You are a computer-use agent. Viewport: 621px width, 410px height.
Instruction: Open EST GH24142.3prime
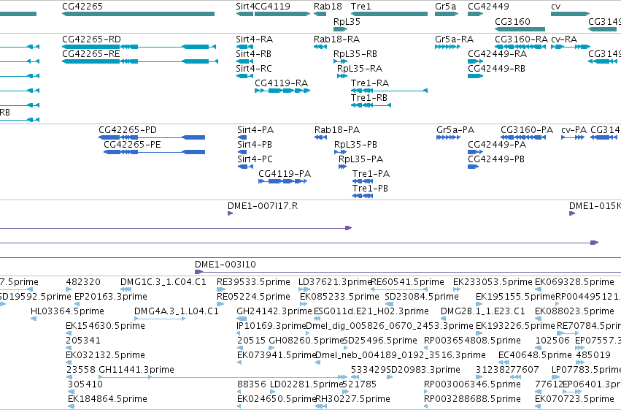click(x=242, y=319)
